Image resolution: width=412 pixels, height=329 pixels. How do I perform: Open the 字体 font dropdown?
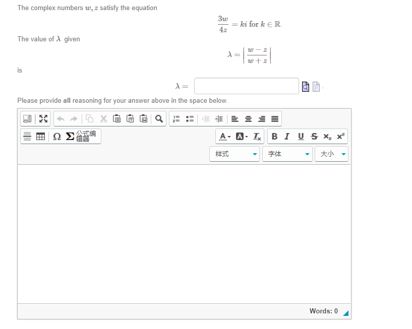click(x=286, y=154)
